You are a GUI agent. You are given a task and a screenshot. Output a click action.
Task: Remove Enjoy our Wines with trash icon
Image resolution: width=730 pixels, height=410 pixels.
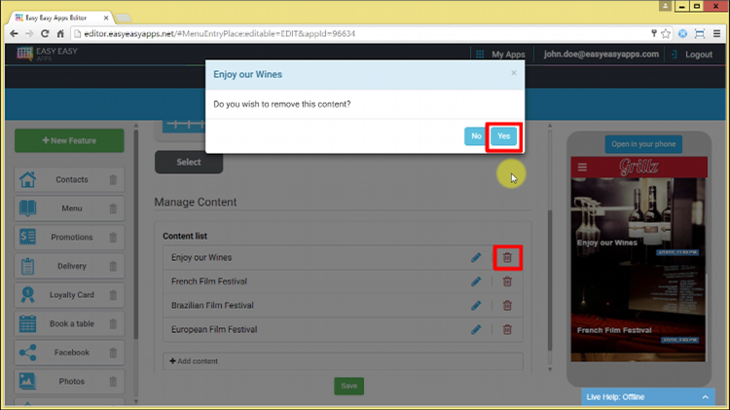(x=507, y=258)
